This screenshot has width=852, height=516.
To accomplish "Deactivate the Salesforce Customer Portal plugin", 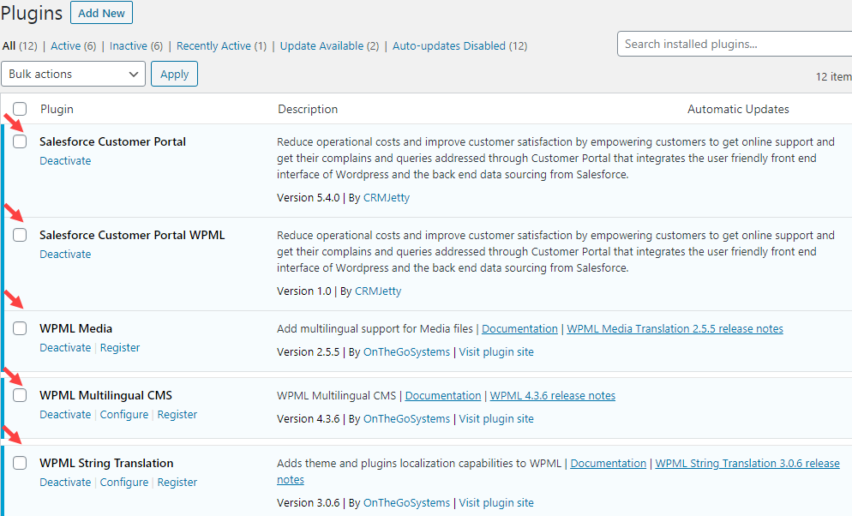I will (x=65, y=161).
